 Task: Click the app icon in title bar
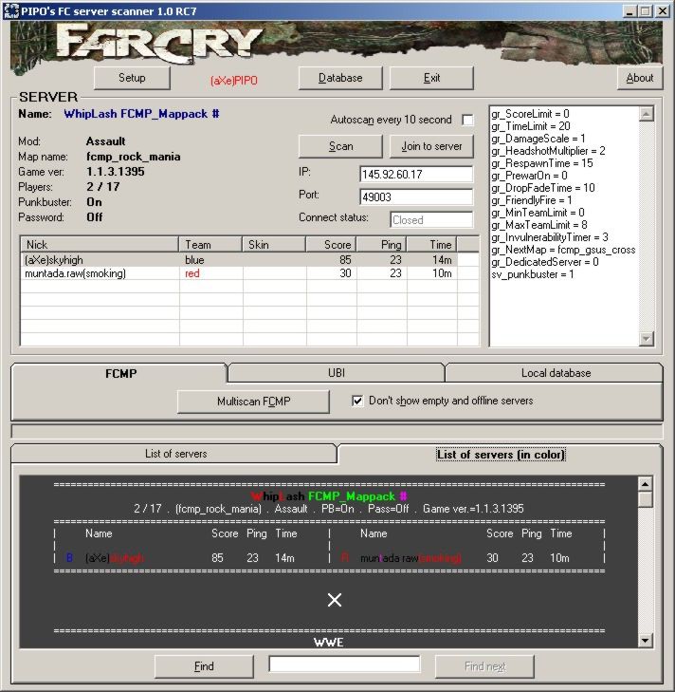coord(11,11)
